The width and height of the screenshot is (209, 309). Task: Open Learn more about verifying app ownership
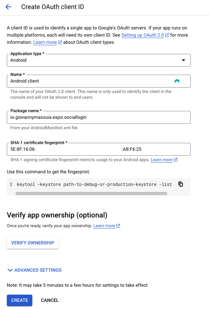104,226
